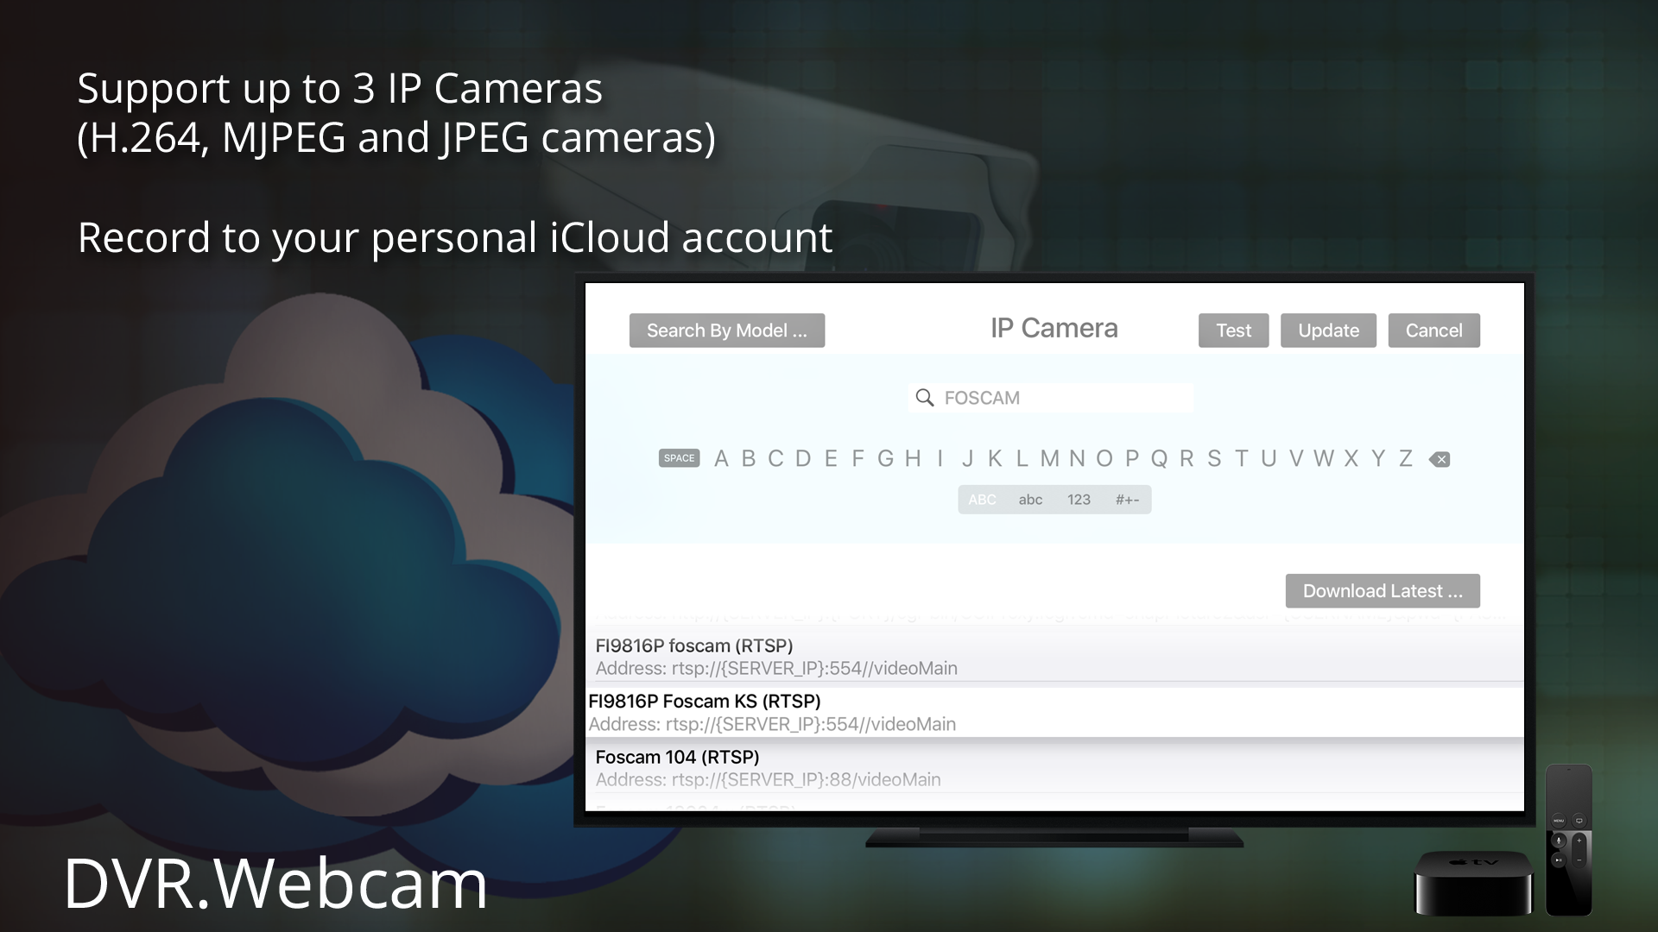
Task: Click the magnifier search icon
Action: (925, 398)
